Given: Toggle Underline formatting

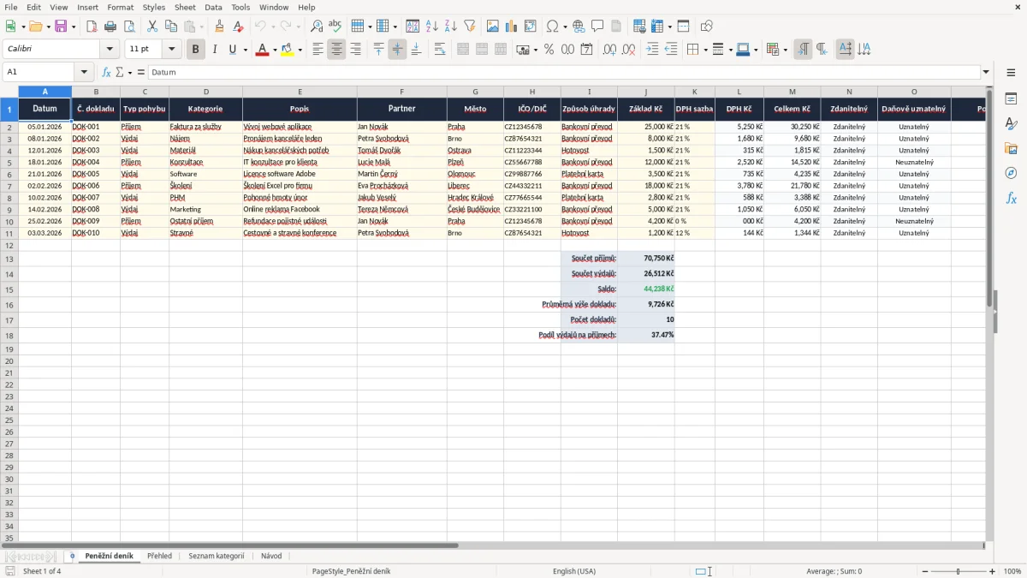Looking at the screenshot, I should point(232,50).
